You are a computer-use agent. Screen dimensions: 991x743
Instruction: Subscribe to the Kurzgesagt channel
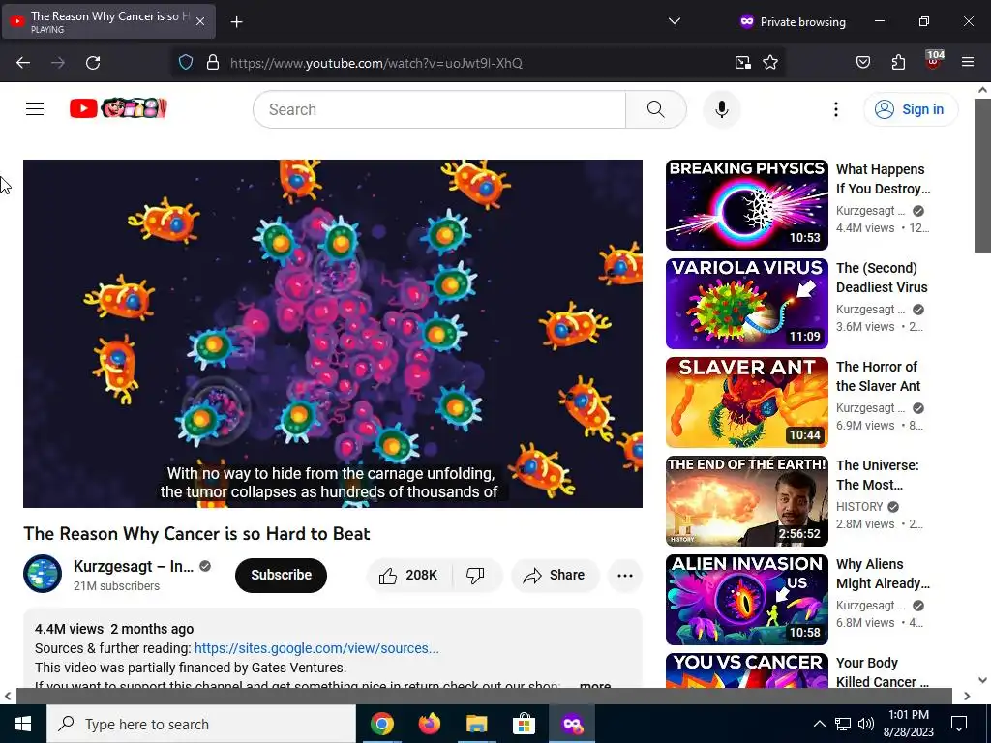coord(282,575)
